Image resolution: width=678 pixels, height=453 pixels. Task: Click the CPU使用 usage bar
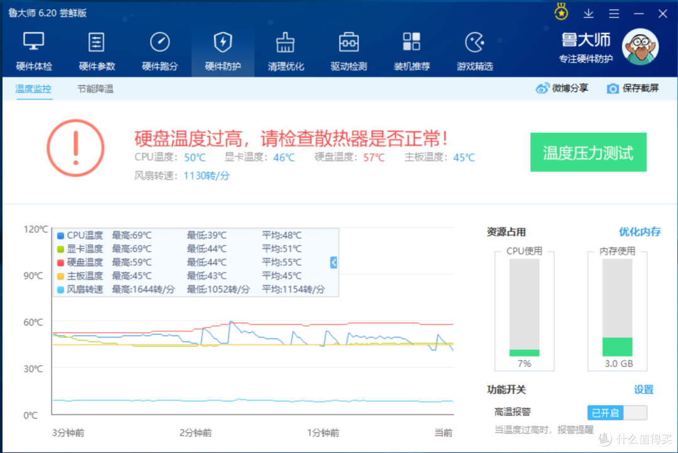pos(524,308)
